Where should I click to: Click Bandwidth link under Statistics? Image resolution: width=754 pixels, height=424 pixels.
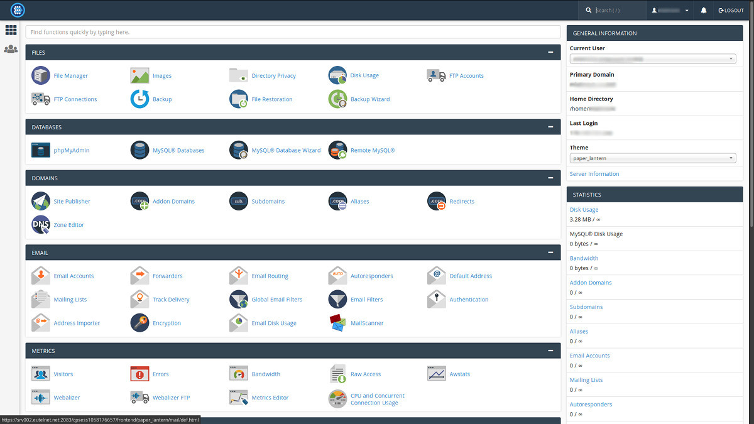(x=584, y=258)
